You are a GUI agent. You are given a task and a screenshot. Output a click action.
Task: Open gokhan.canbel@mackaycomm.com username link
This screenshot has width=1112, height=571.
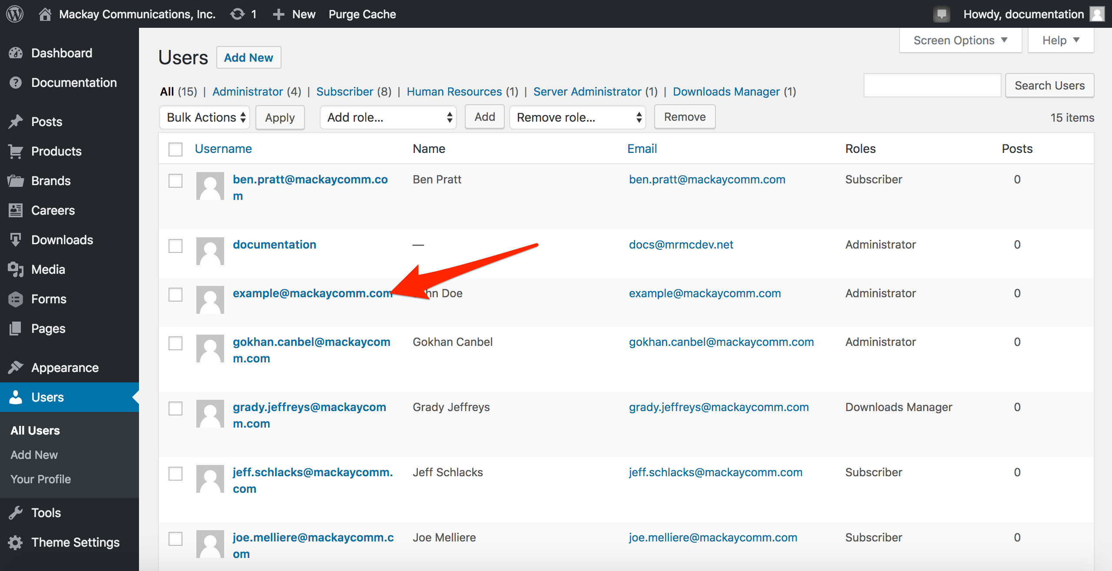coord(311,350)
